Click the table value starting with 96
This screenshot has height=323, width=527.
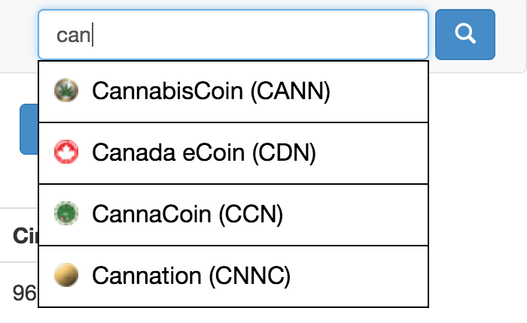(24, 293)
